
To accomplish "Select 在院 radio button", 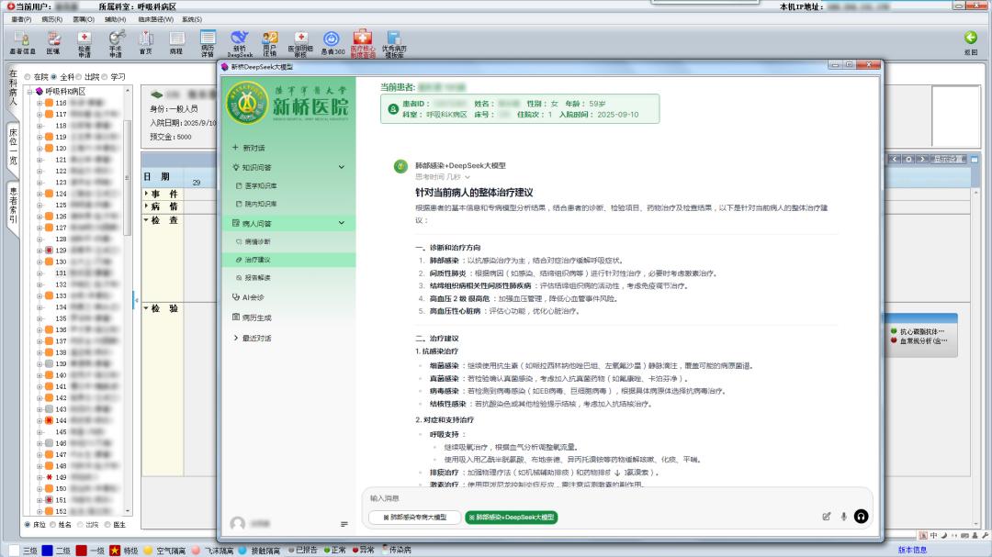I will (28, 77).
